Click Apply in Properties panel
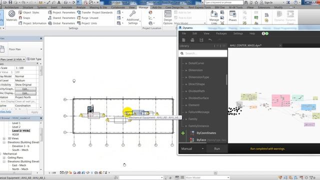The image size is (320, 180). click(34, 112)
